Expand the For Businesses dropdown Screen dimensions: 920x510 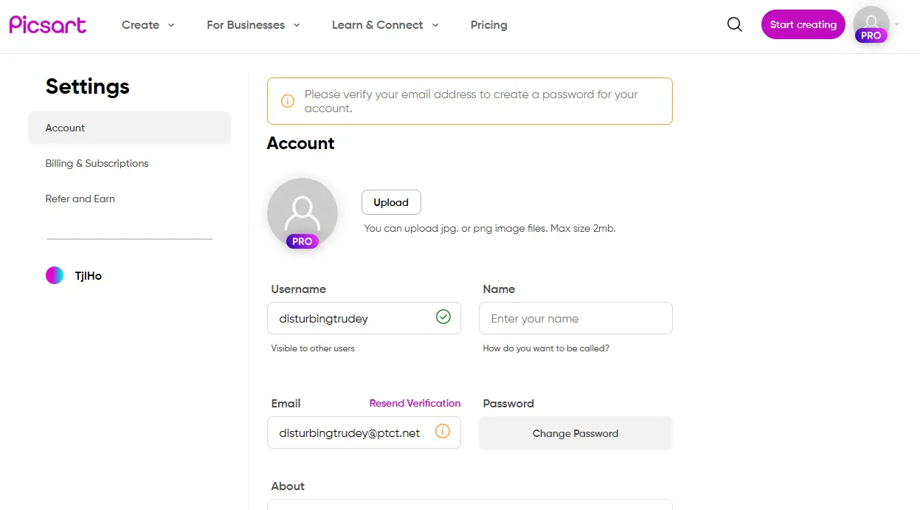tap(254, 24)
